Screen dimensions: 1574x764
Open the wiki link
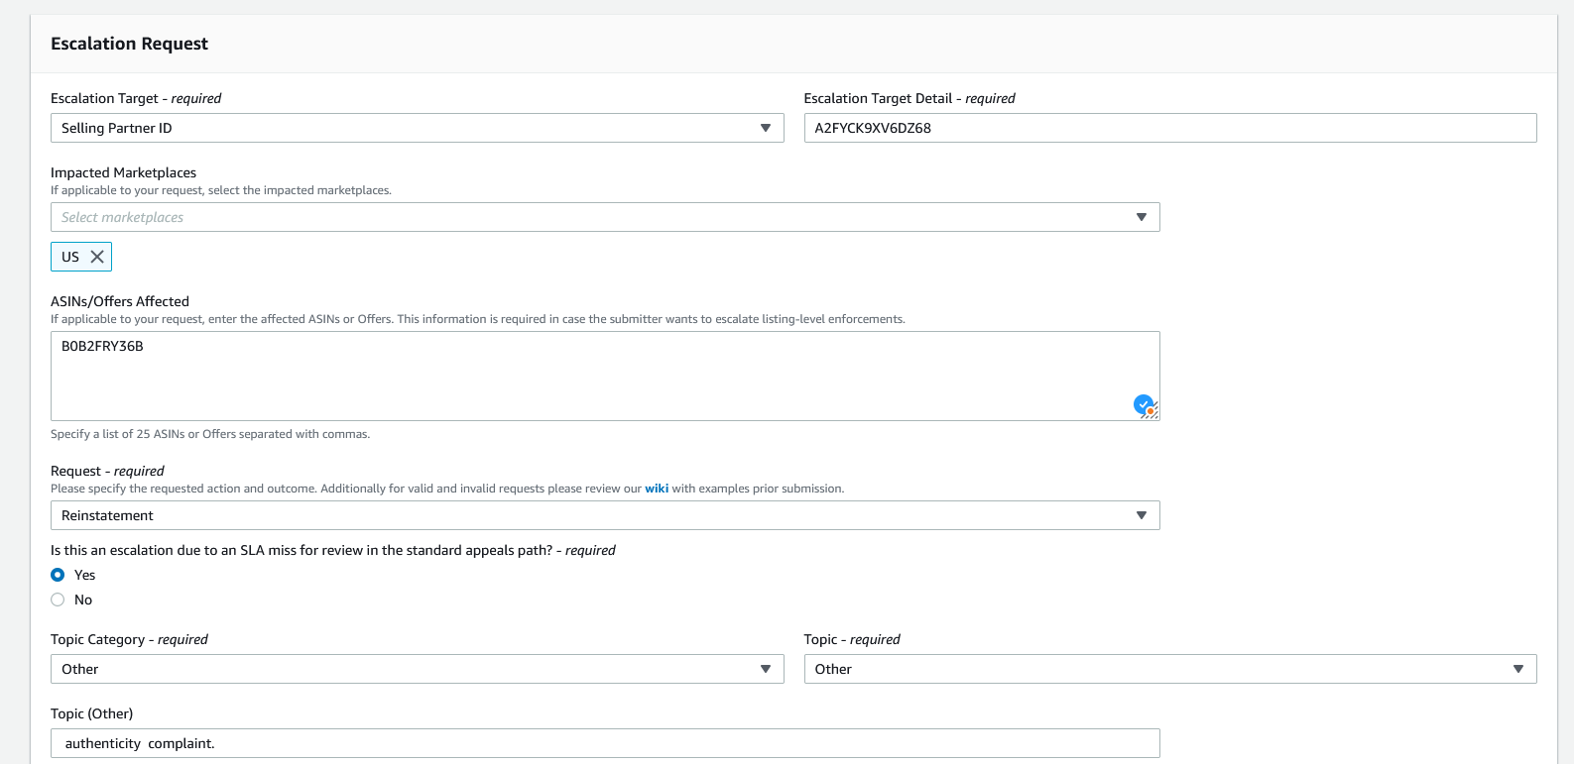[657, 489]
